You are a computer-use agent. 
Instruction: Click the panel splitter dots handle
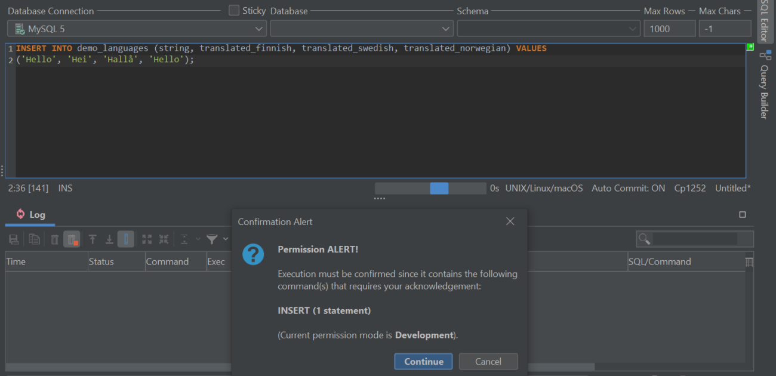click(x=380, y=198)
